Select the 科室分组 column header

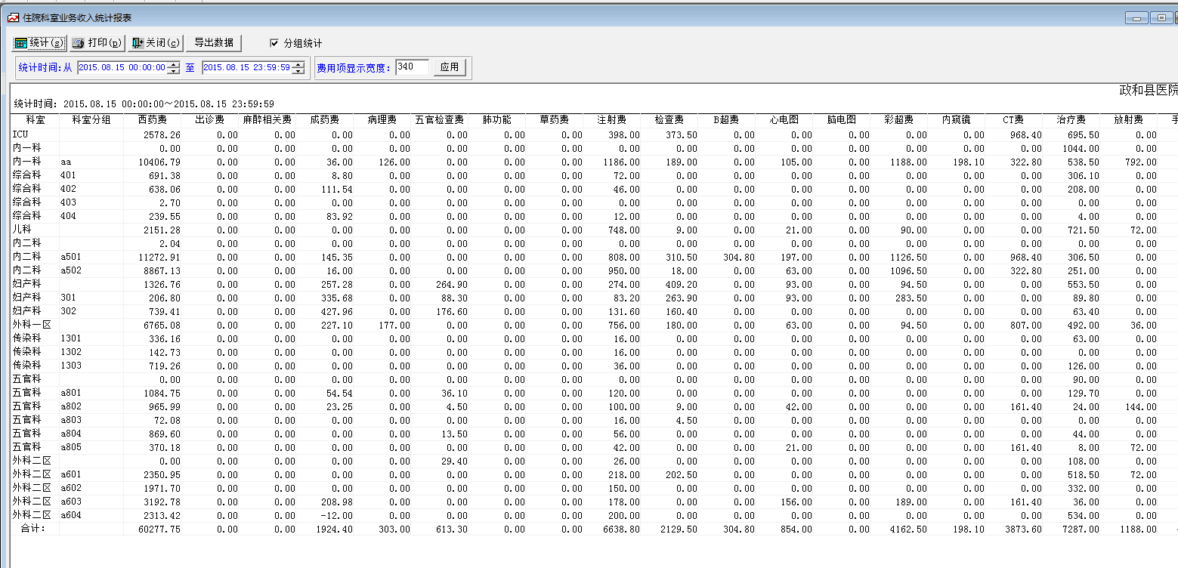91,120
